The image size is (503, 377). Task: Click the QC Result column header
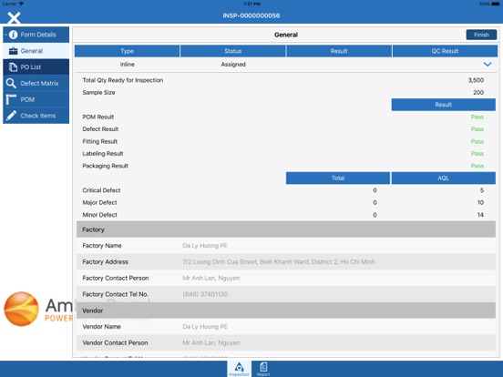click(x=445, y=51)
